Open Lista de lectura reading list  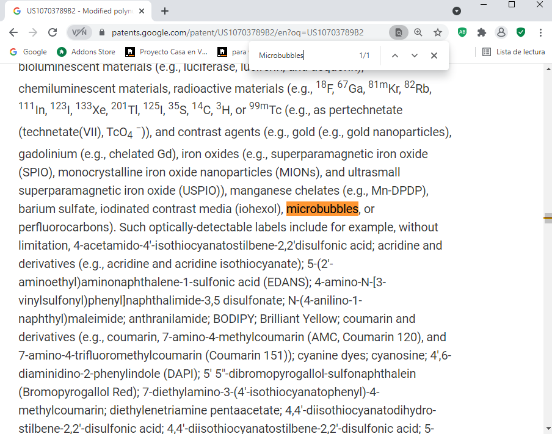click(514, 52)
